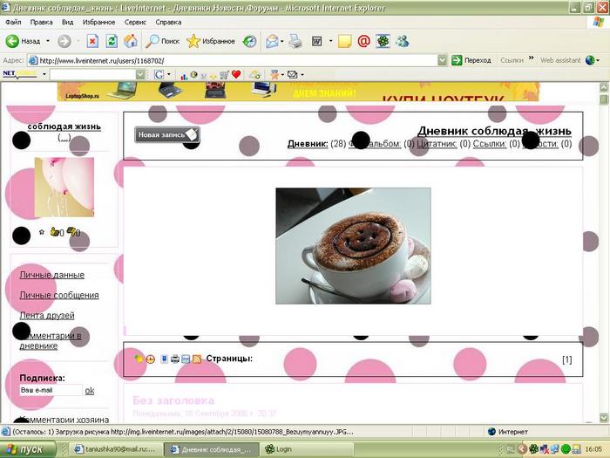
Task: Open the Поиск search panel
Action: pos(163,41)
